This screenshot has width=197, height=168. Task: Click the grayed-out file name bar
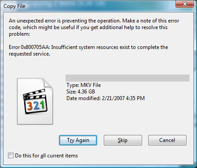[x=128, y=78]
